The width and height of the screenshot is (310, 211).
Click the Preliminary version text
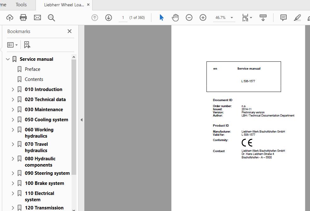(x=253, y=112)
